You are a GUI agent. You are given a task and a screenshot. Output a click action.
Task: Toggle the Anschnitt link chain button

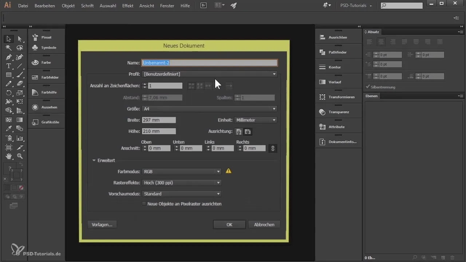click(x=273, y=148)
